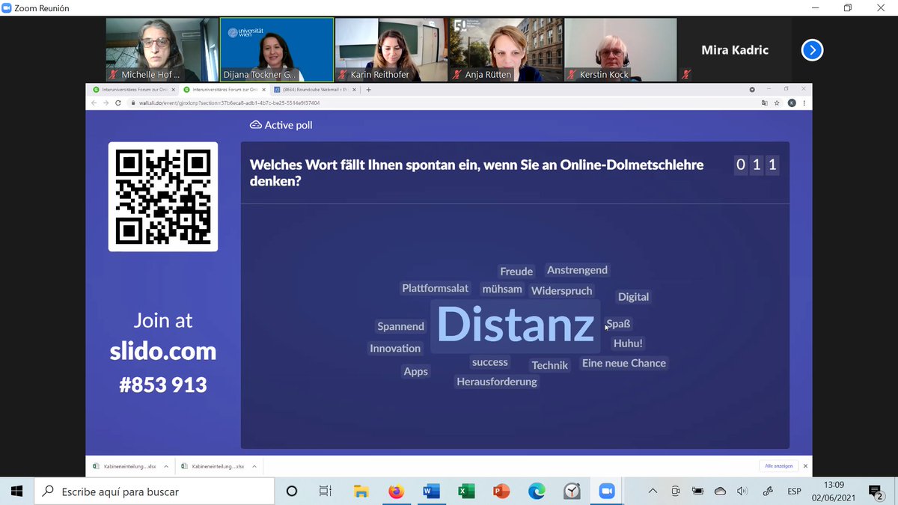This screenshot has height=505, width=898.
Task: Show next page of Zoom participant videos
Action: coord(812,50)
